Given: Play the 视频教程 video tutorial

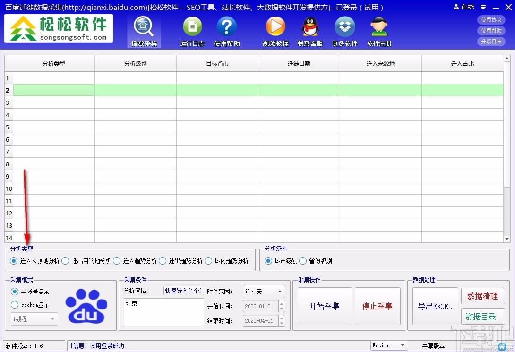Looking at the screenshot, I should coord(275,32).
